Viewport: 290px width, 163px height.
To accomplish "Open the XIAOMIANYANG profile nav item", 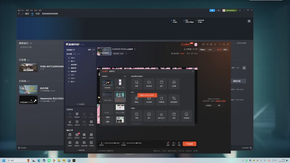I will [50, 14].
